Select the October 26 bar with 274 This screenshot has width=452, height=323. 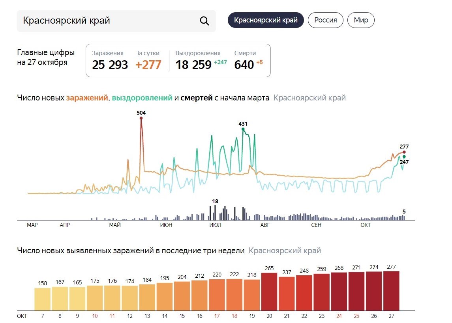point(374,291)
